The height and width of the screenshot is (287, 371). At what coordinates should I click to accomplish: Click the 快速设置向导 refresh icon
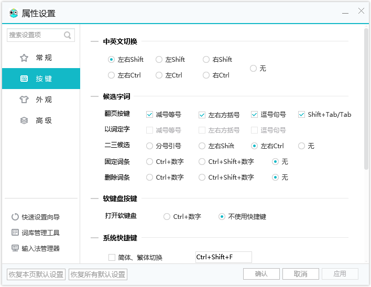pyautogui.click(x=15, y=217)
